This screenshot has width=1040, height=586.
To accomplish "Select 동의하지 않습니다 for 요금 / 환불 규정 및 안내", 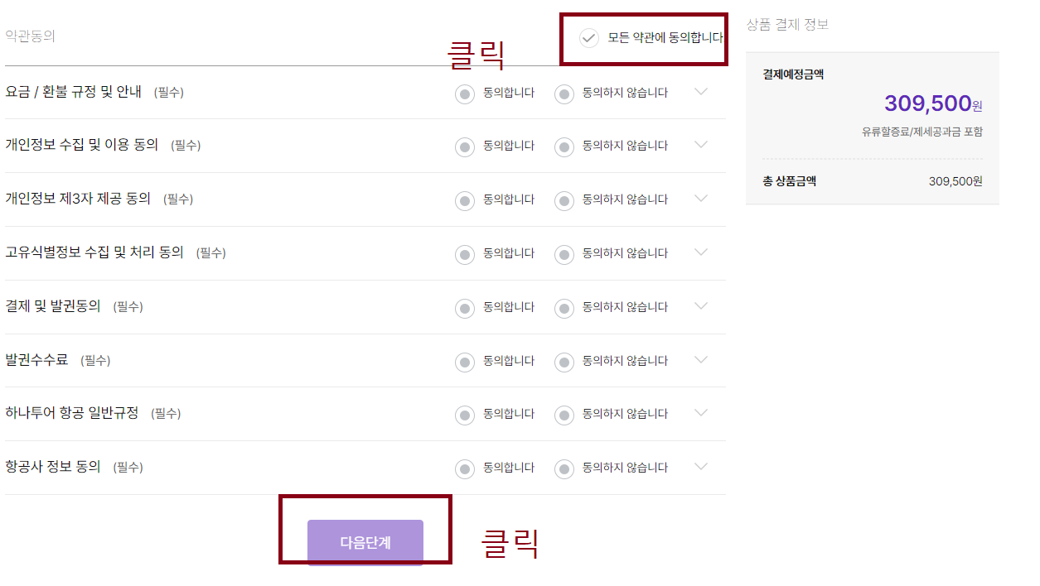I will pos(564,93).
